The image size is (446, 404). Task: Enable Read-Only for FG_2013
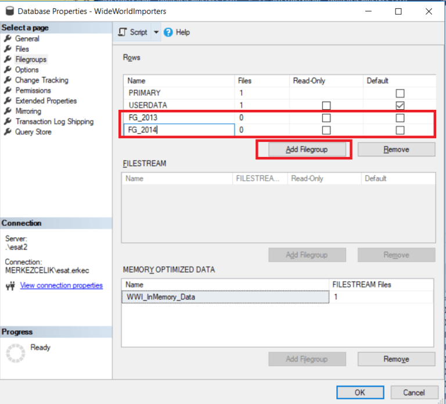pyautogui.click(x=326, y=118)
